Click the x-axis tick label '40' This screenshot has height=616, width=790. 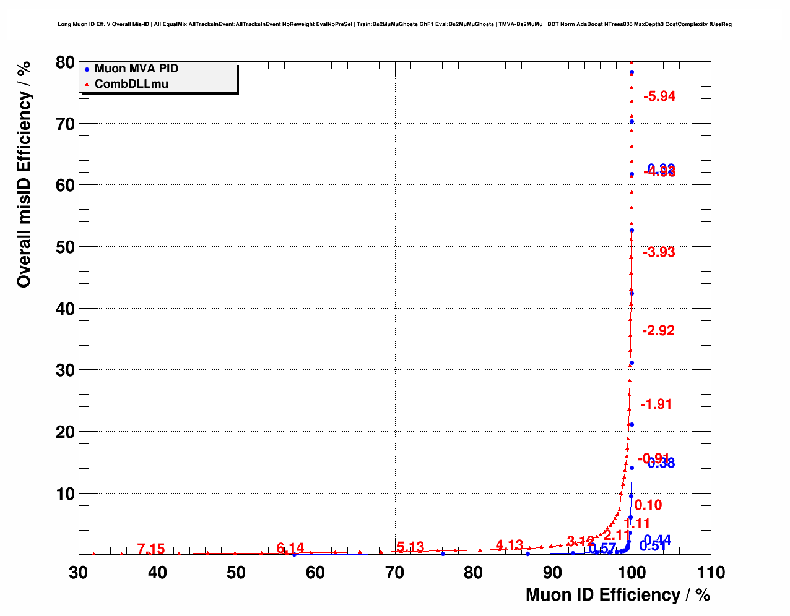pyautogui.click(x=157, y=573)
